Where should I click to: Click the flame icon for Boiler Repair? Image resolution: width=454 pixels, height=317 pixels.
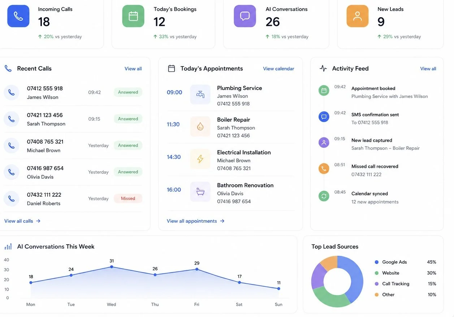(x=200, y=127)
